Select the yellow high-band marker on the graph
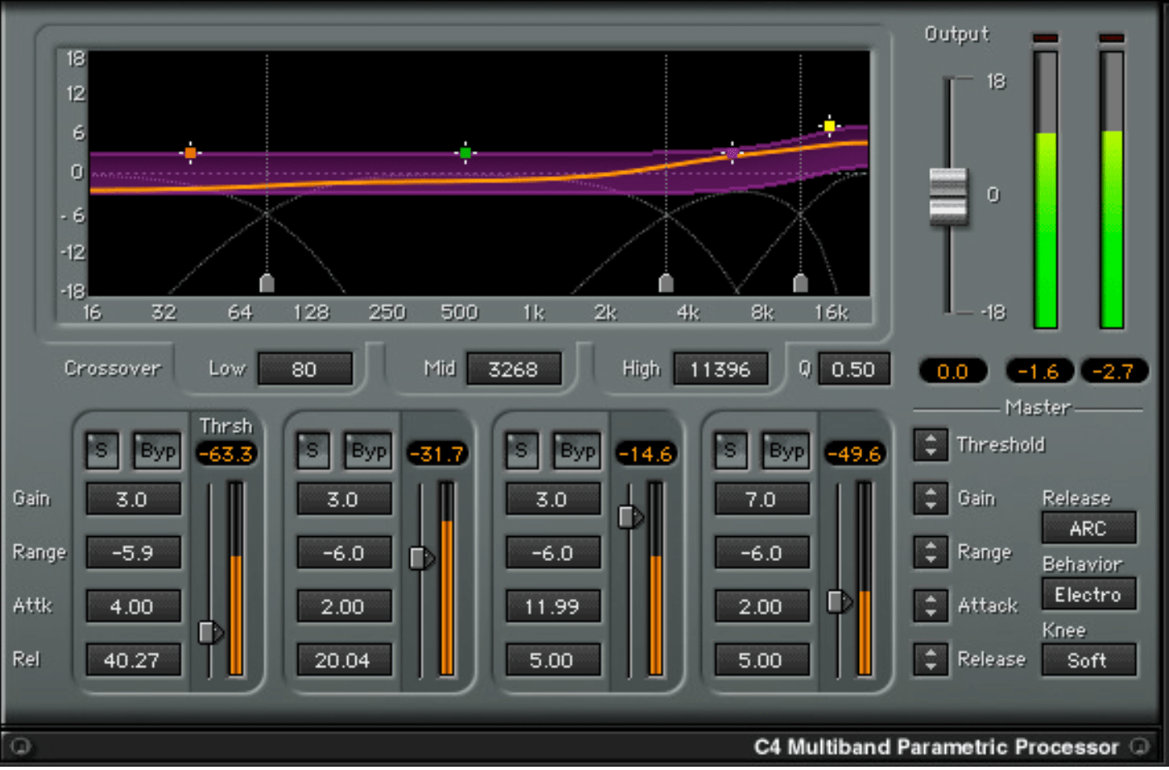This screenshot has width=1169, height=770. 828,124
